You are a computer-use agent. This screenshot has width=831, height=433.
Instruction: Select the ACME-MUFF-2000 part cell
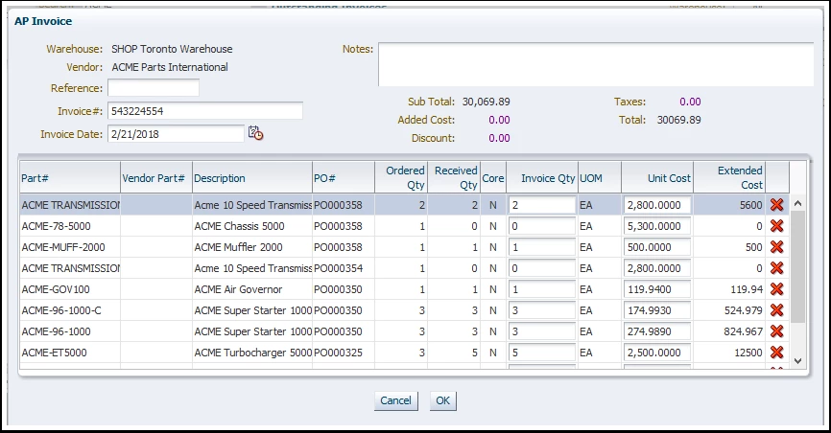pos(70,247)
